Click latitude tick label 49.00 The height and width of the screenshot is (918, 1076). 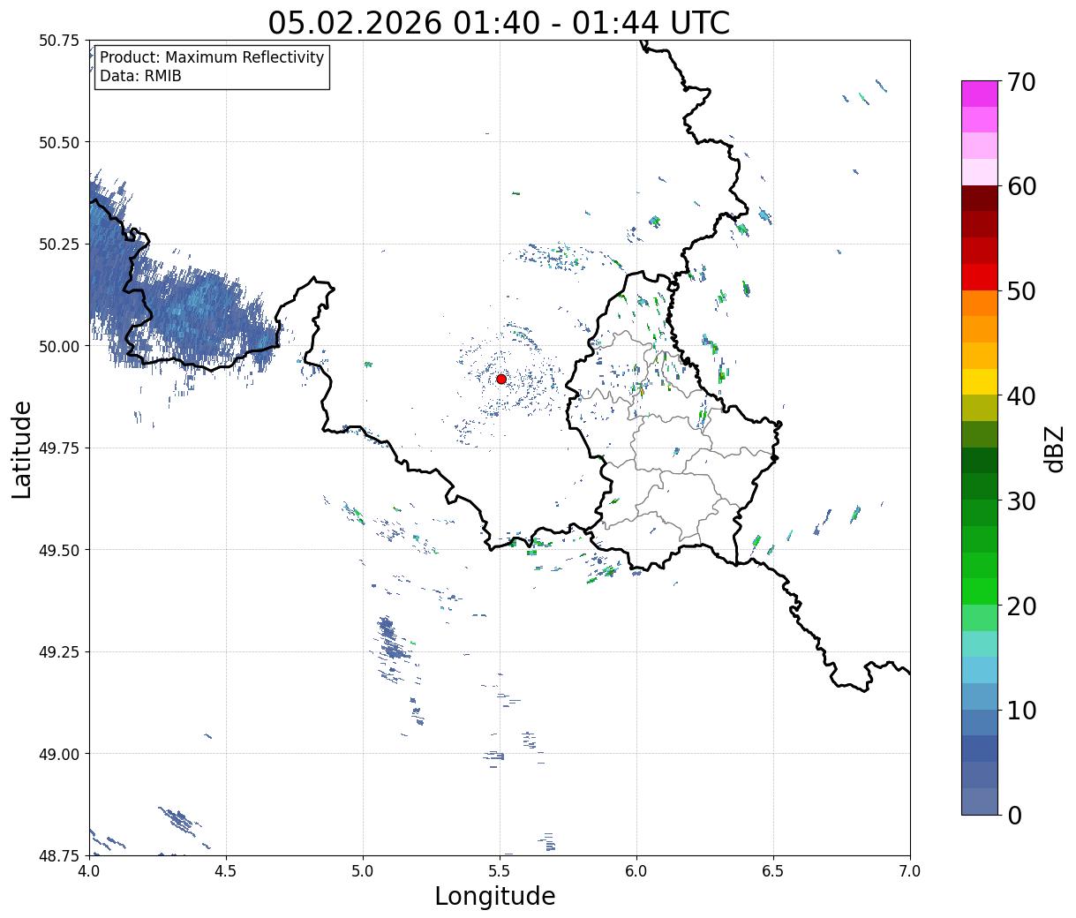tap(59, 754)
